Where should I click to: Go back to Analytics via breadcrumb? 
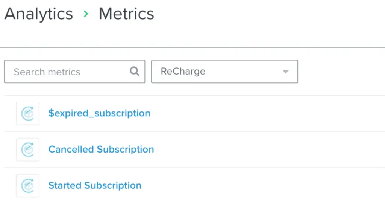click(38, 14)
